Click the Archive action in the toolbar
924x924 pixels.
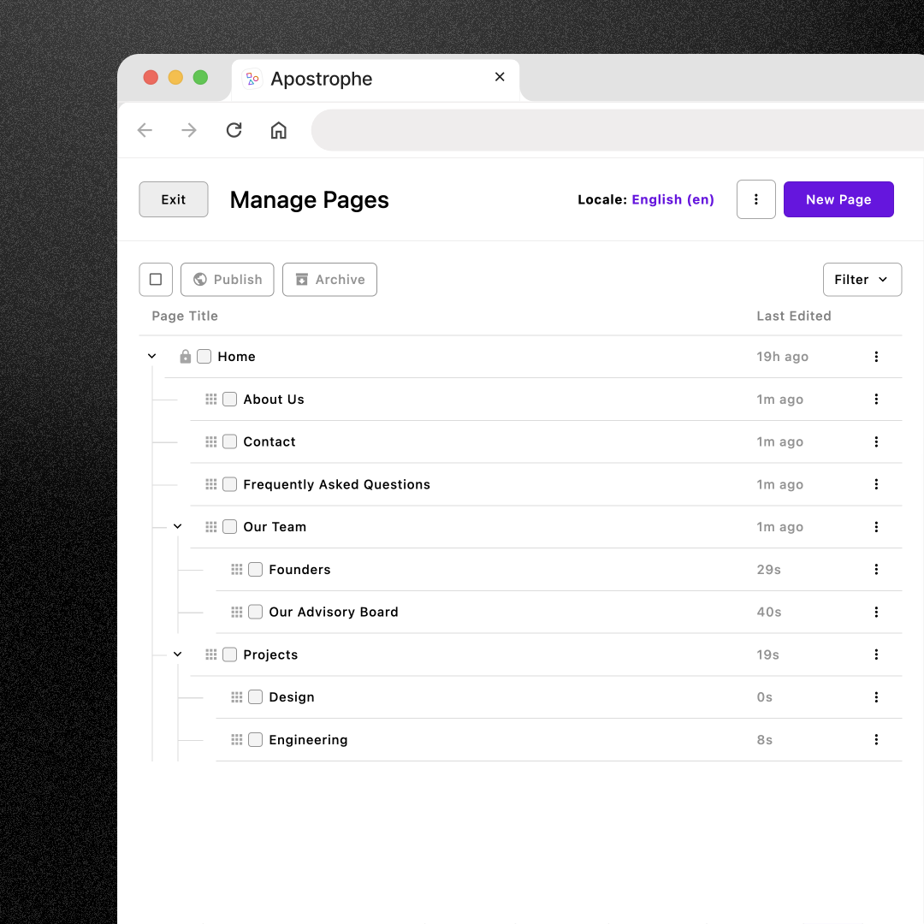tap(329, 279)
